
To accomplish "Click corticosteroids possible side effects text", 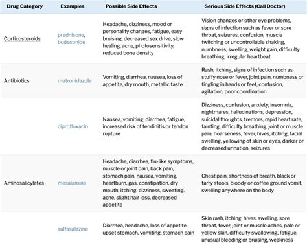I will (143, 39).
